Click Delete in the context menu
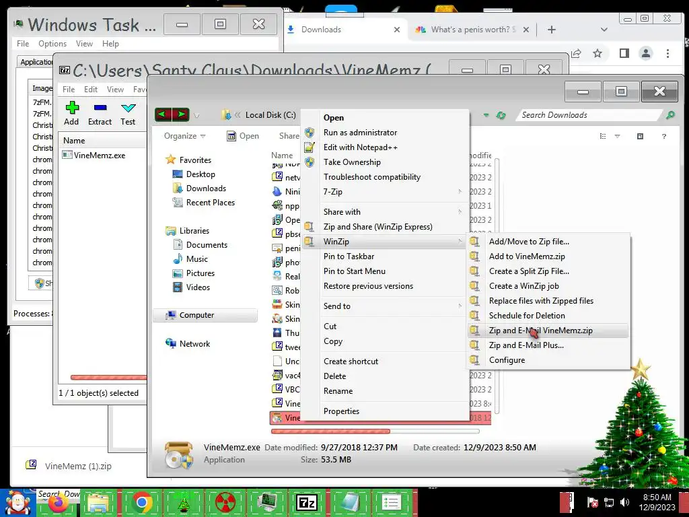The width and height of the screenshot is (689, 517). pos(335,376)
